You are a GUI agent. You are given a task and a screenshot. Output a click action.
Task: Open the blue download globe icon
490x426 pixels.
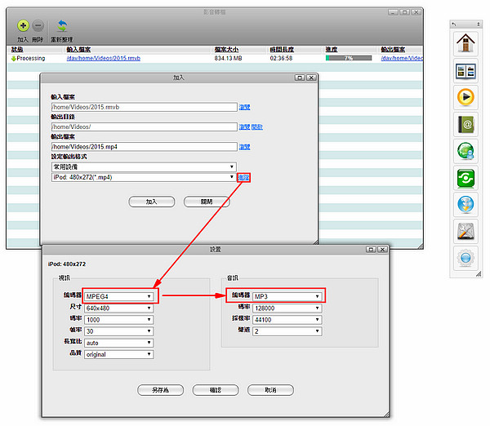point(465,205)
